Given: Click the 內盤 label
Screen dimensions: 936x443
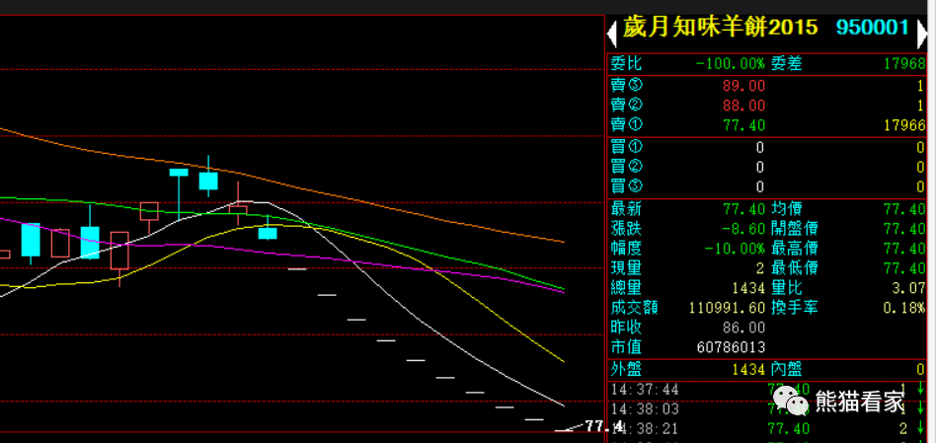Looking at the screenshot, I should pos(787,370).
